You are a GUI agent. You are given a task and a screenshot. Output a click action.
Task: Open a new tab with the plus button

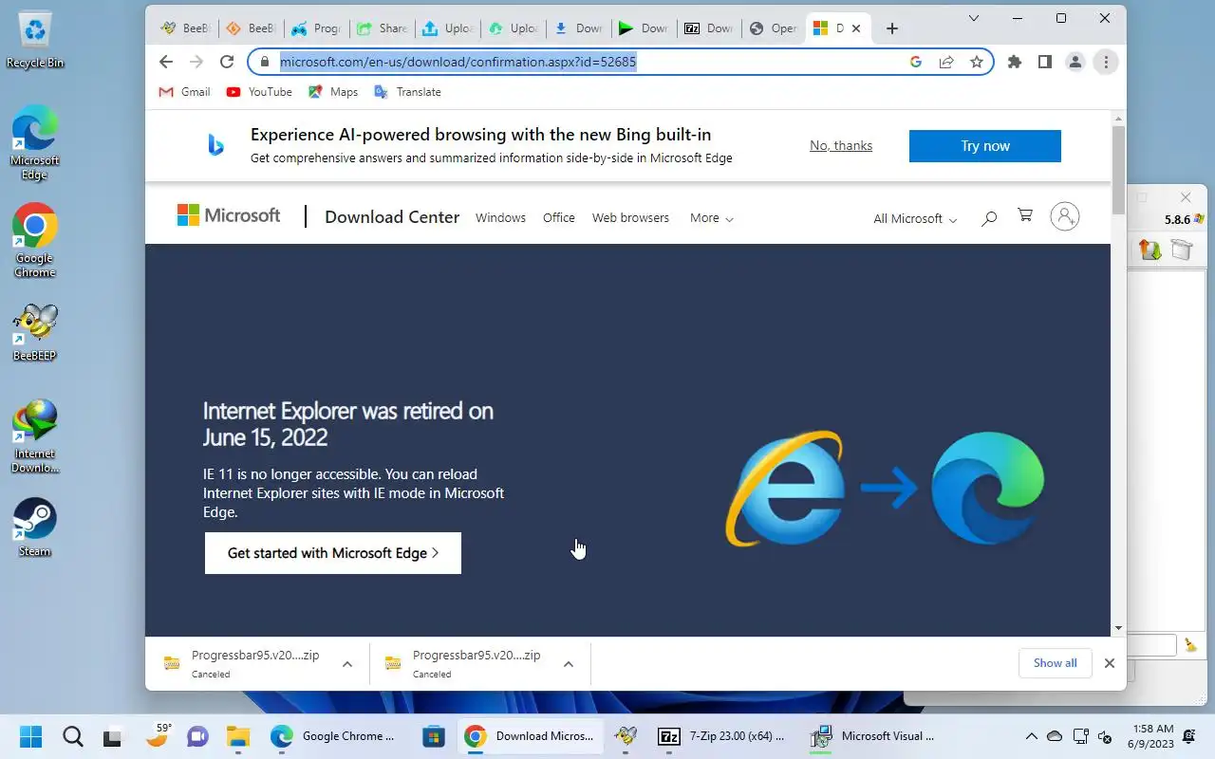891,28
